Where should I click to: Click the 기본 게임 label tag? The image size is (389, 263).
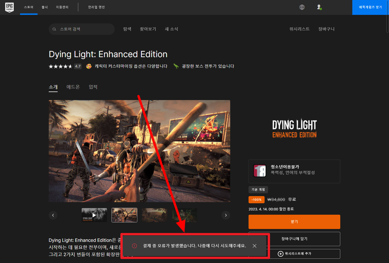(x=258, y=190)
